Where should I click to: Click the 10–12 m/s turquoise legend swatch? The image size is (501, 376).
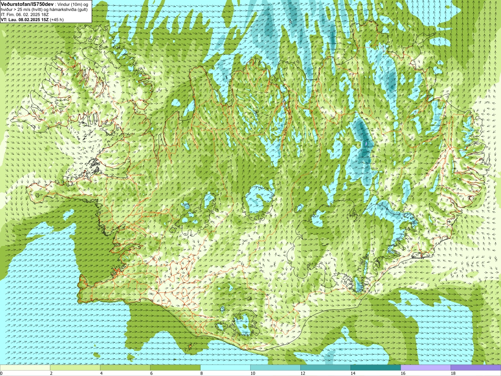point(276,368)
